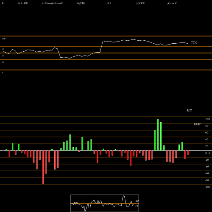This screenshot has height=212, width=212.
Task: Click the RSI axis label 30
Action: 3,62
